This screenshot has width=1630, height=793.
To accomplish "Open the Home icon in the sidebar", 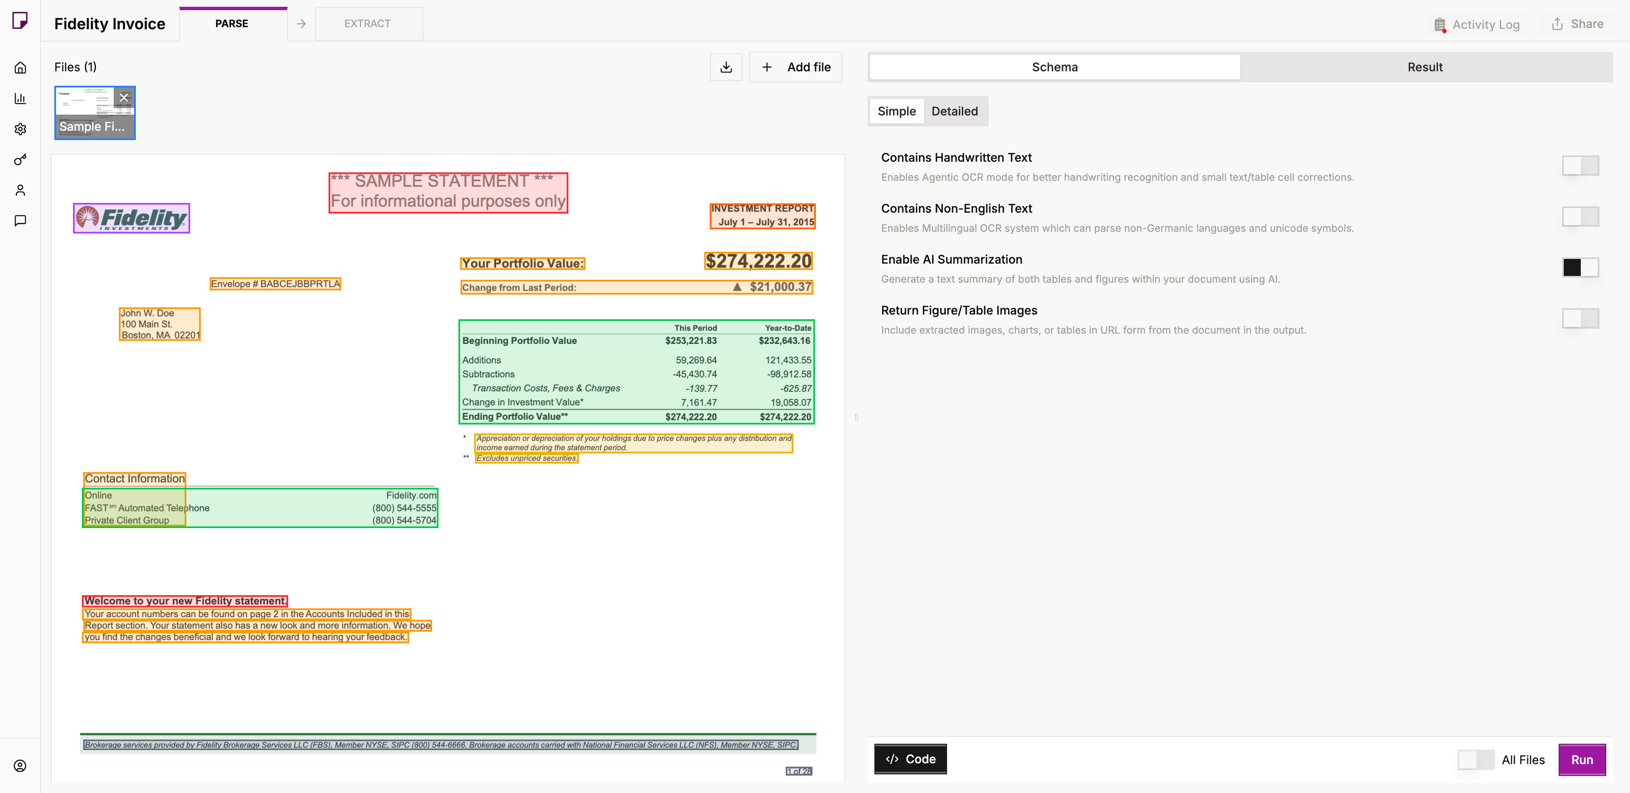I will point(20,68).
